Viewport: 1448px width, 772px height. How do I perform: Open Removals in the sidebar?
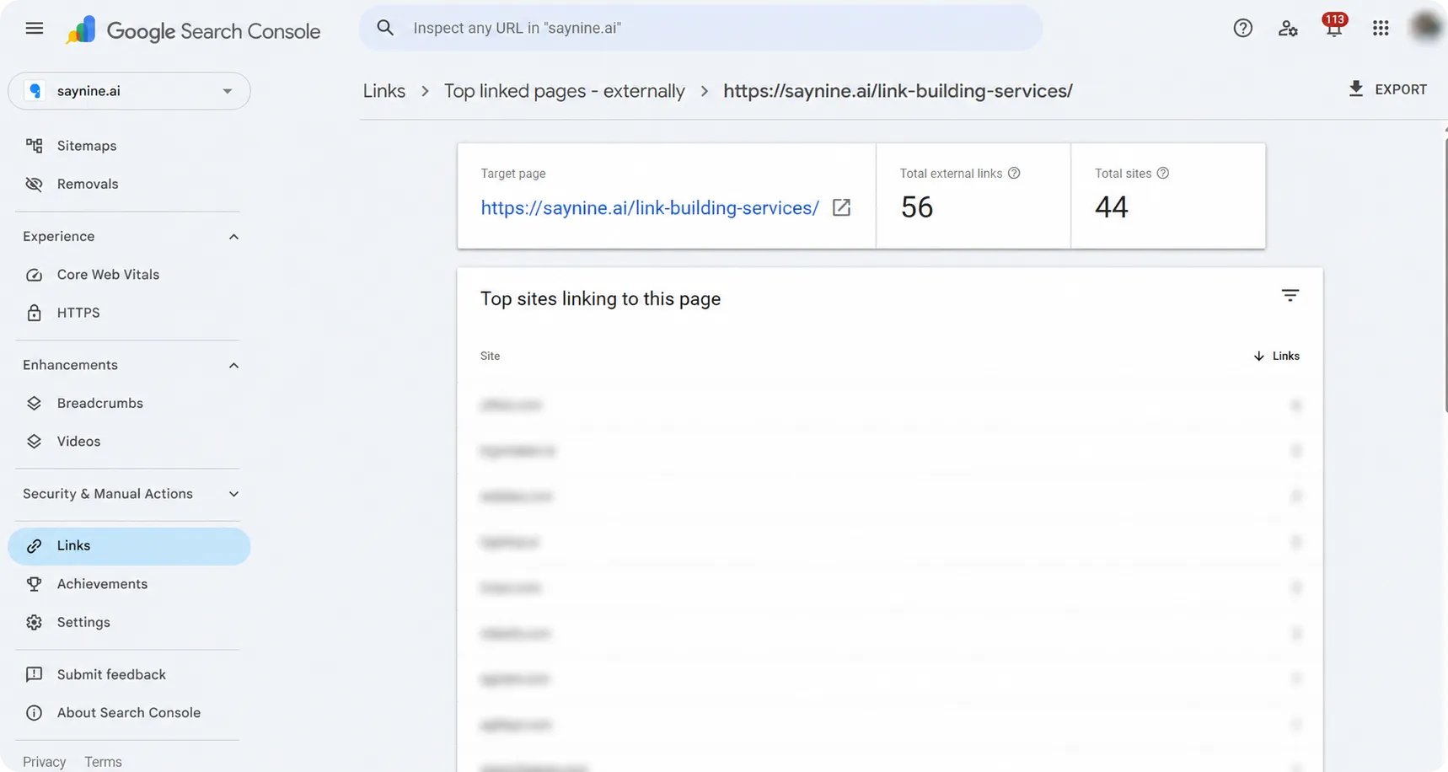88,184
